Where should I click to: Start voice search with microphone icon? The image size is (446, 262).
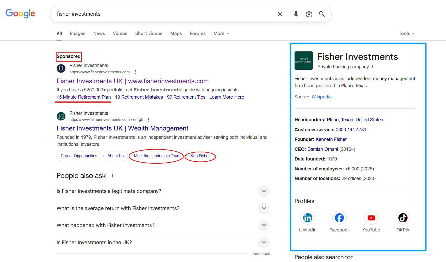(x=296, y=14)
